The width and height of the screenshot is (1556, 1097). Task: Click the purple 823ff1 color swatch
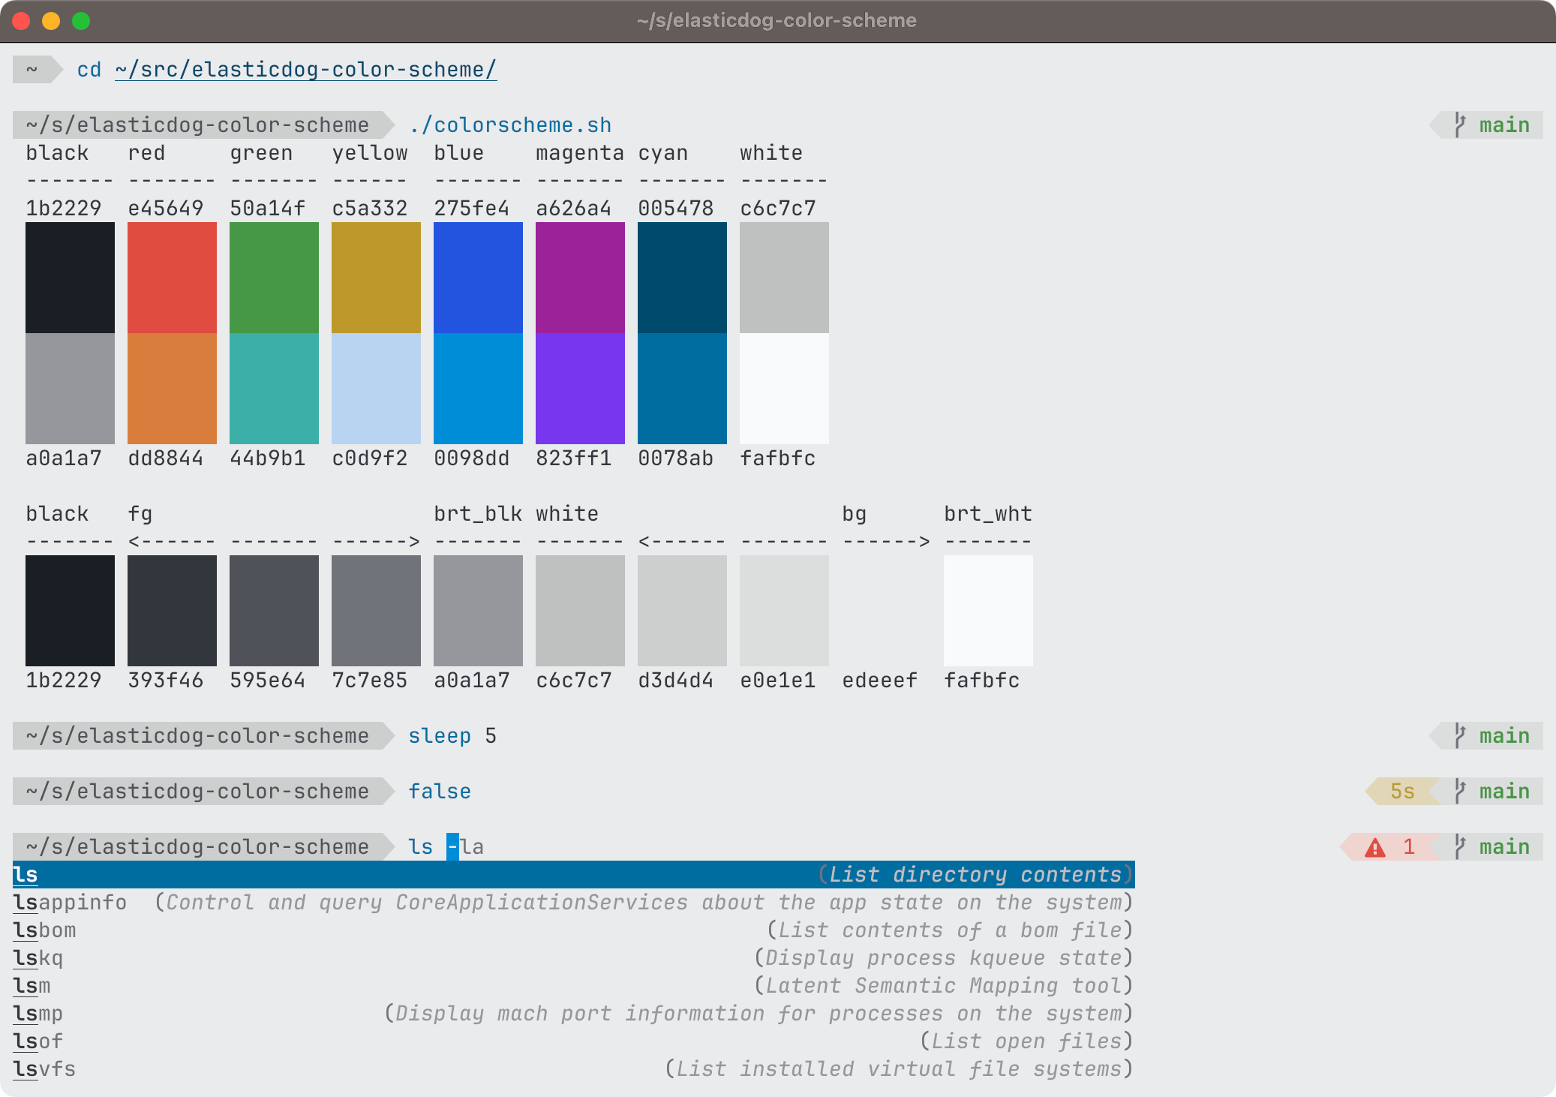point(580,389)
